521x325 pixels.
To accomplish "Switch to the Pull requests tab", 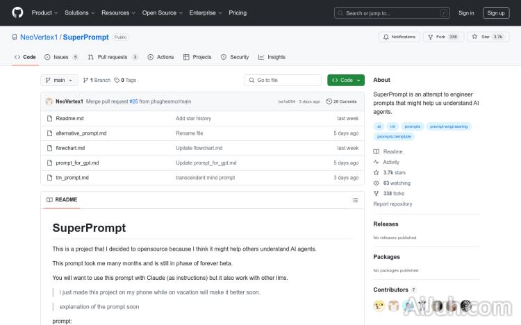I will (113, 57).
